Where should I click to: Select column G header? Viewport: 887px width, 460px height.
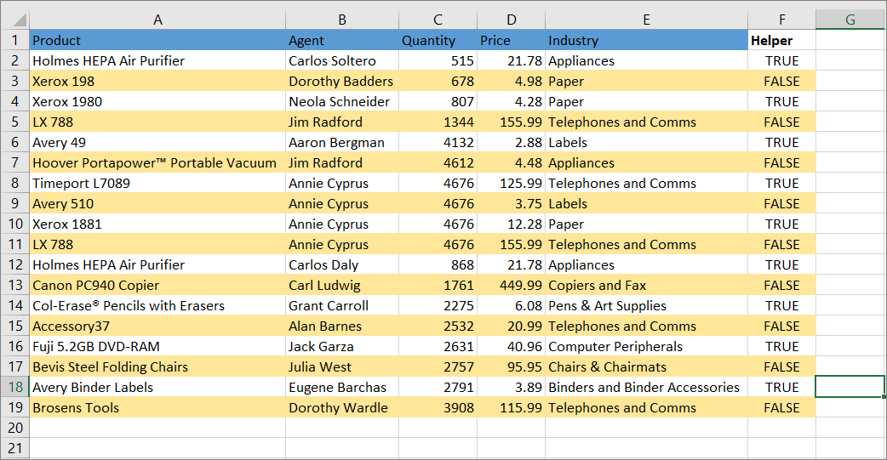[850, 20]
